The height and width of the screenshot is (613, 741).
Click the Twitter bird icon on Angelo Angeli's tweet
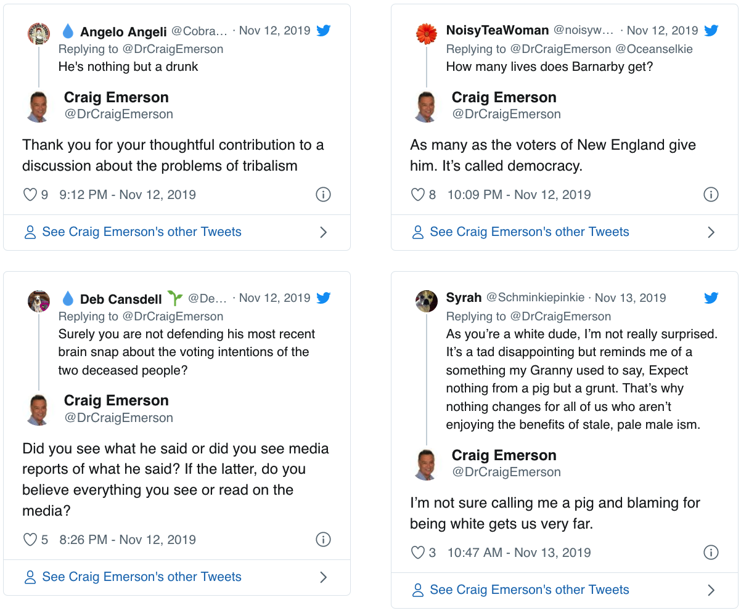click(324, 31)
